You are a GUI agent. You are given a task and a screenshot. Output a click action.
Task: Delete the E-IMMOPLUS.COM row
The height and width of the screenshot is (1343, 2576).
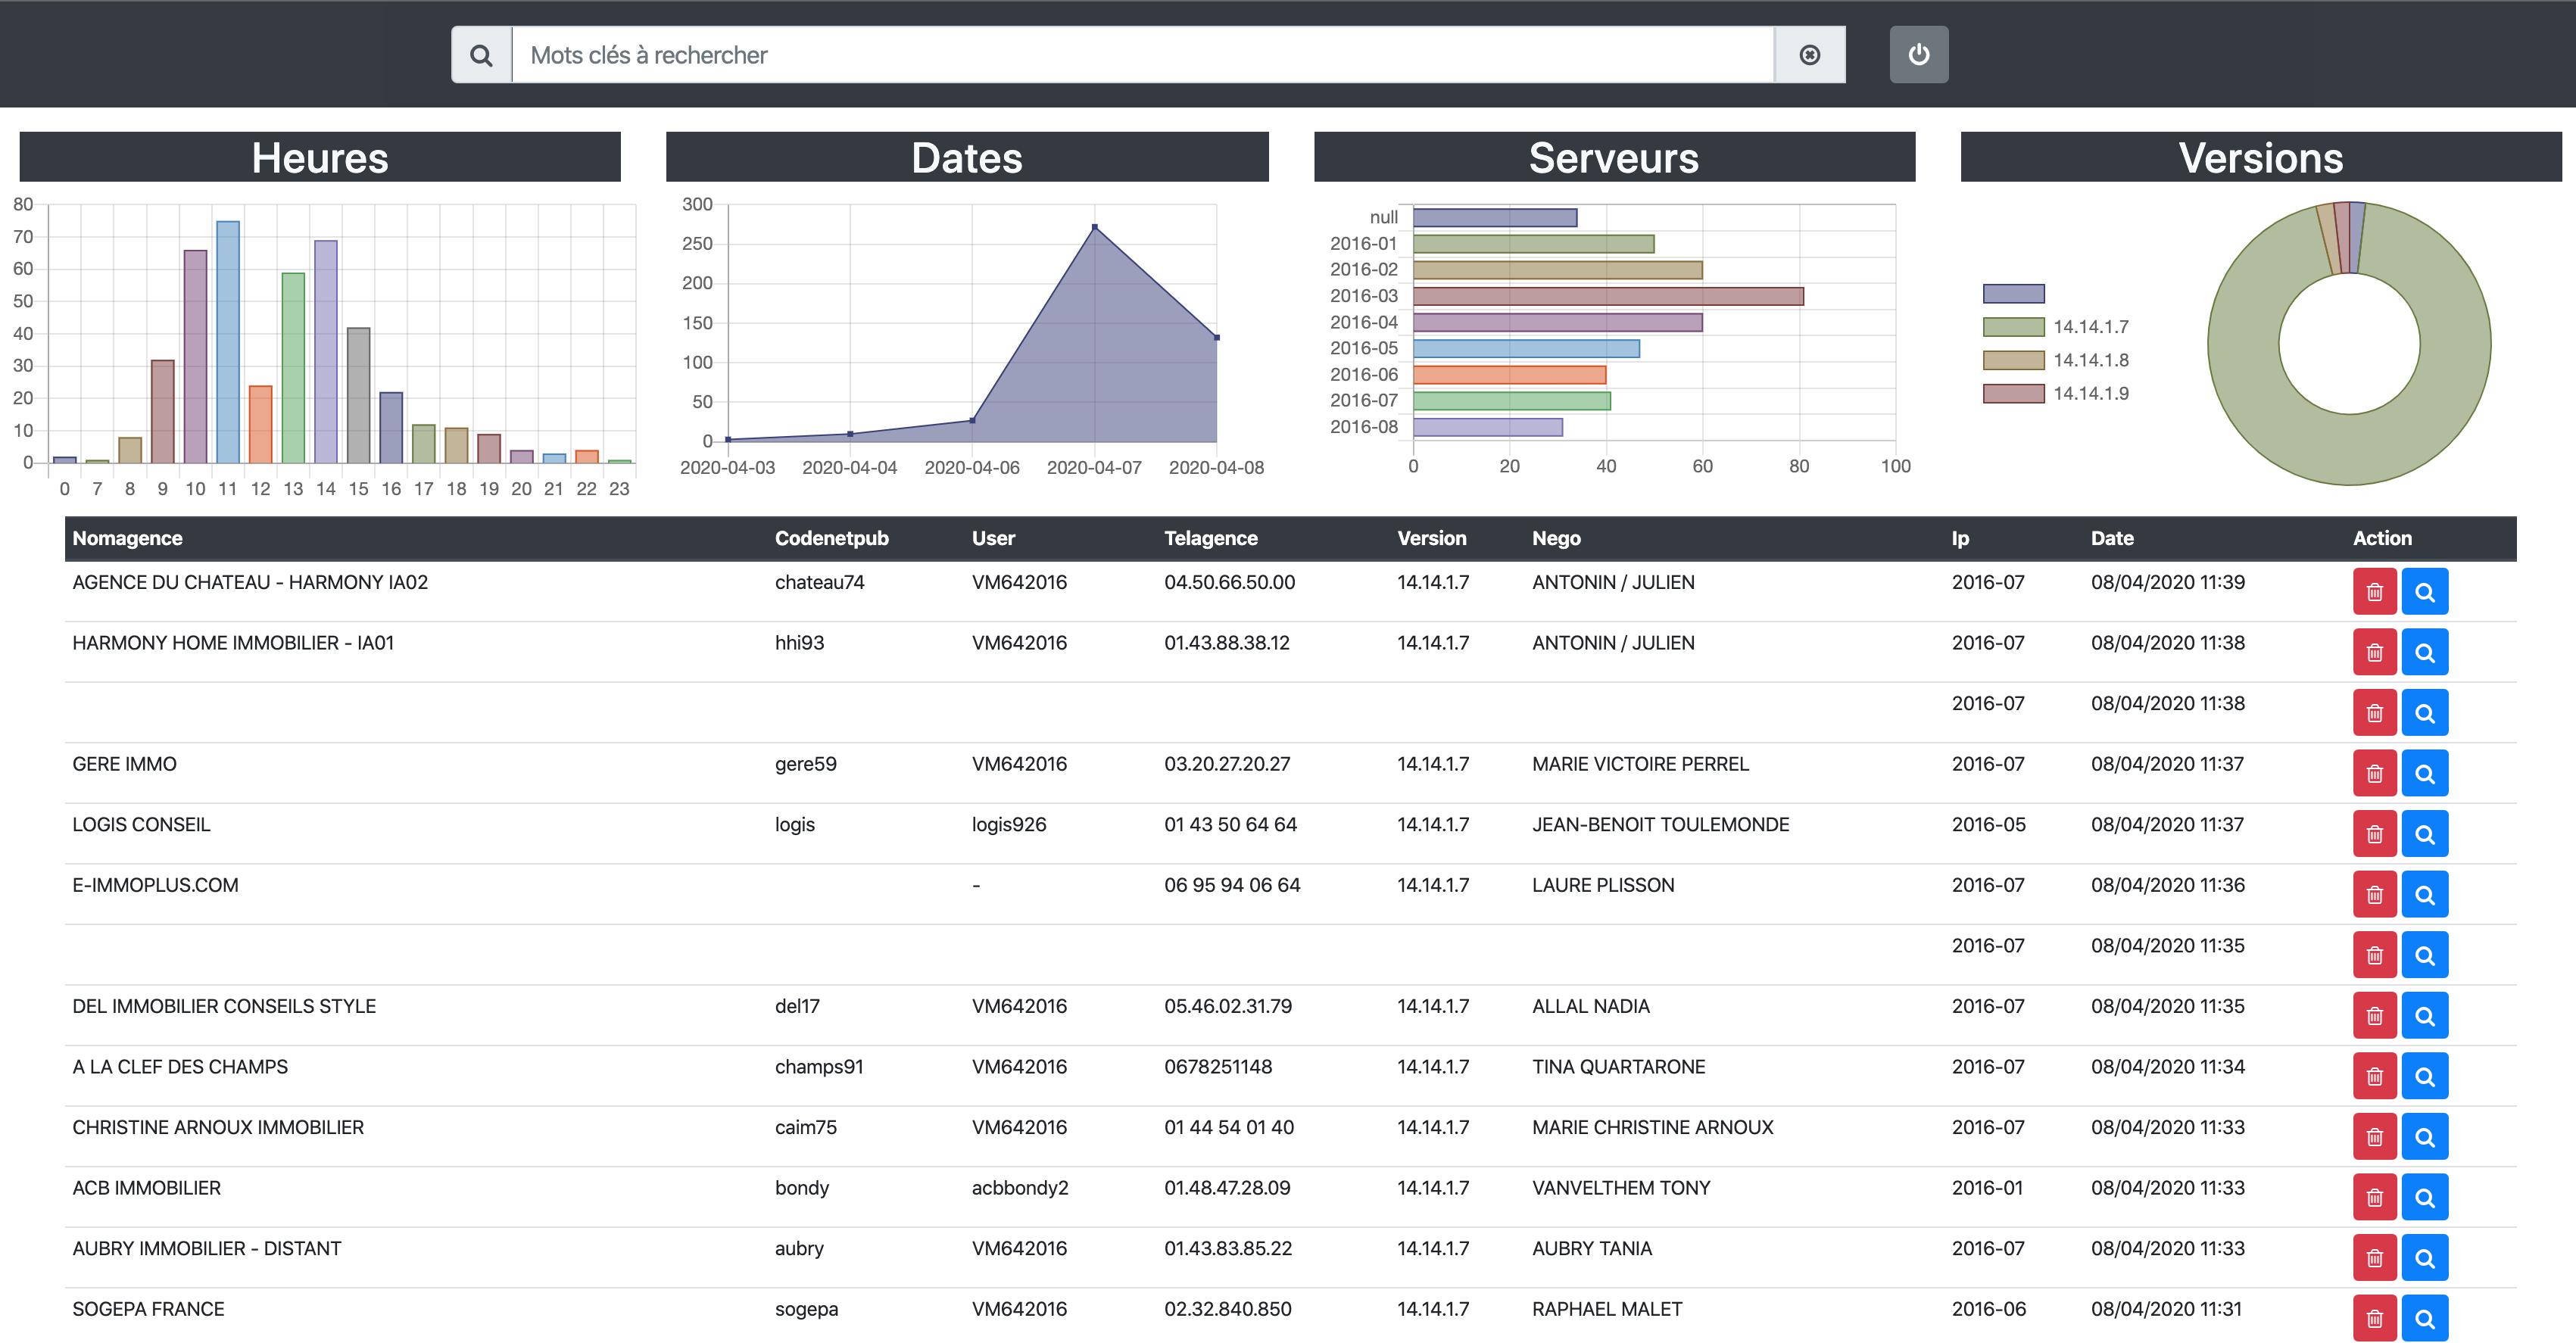2374,895
